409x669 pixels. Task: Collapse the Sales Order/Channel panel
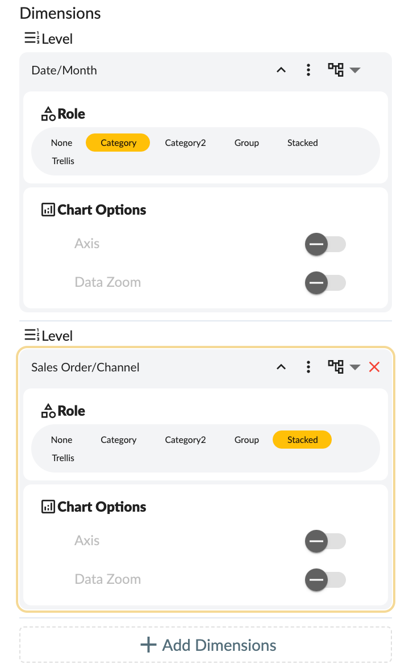tap(281, 367)
